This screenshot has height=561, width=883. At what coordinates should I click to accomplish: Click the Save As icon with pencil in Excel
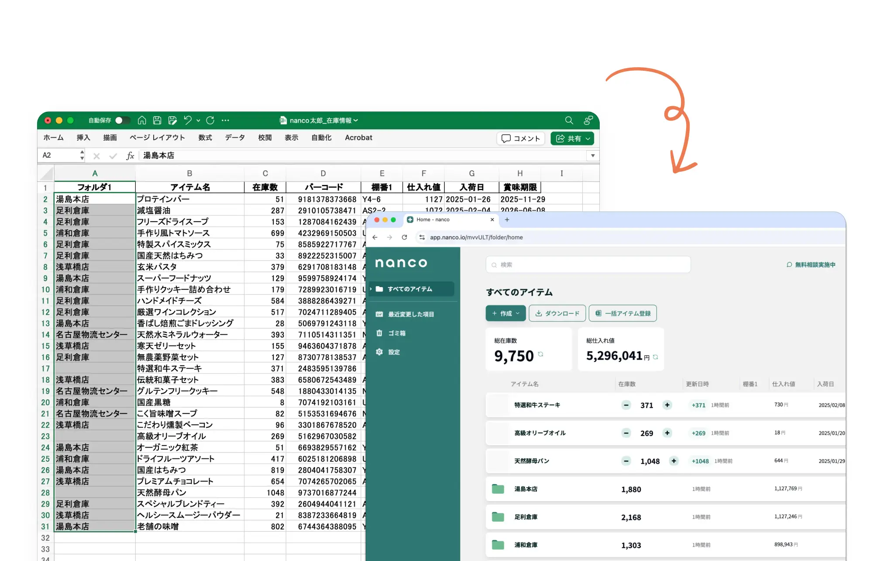172,120
